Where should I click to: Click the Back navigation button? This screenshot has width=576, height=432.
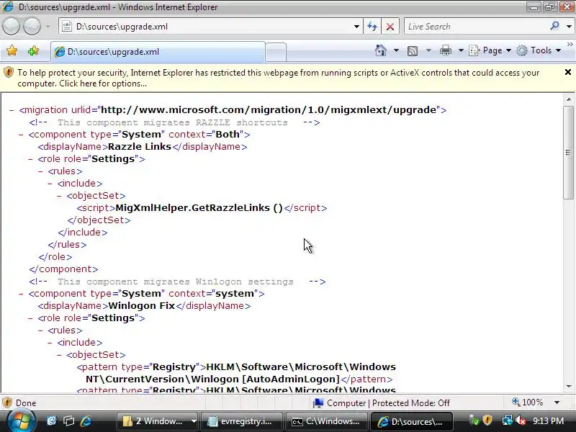pyautogui.click(x=11, y=27)
